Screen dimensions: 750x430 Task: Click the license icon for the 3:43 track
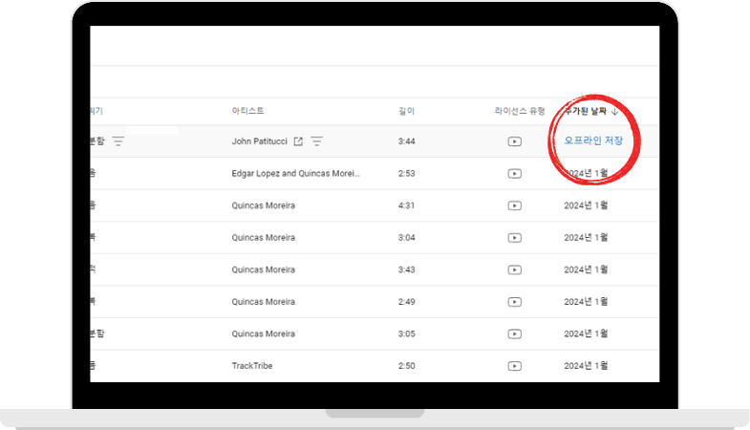click(x=514, y=269)
